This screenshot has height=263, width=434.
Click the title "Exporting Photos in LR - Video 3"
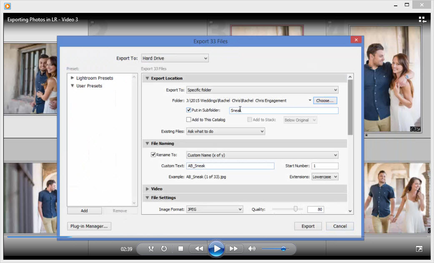[43, 19]
